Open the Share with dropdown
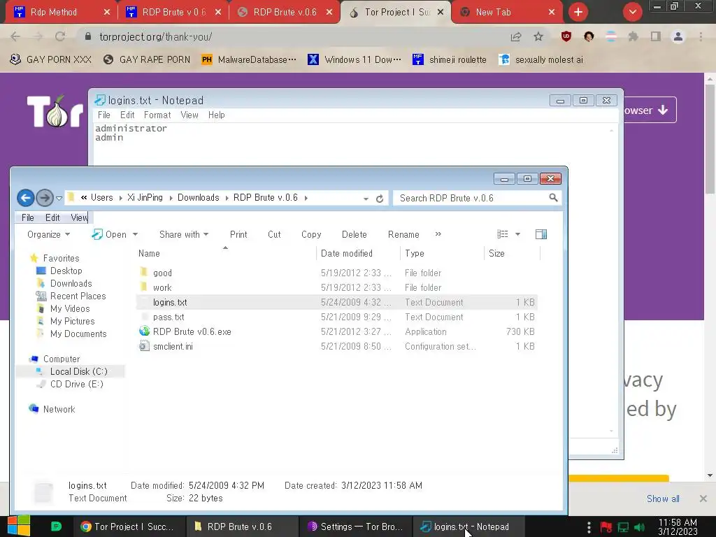716x537 pixels. [184, 234]
